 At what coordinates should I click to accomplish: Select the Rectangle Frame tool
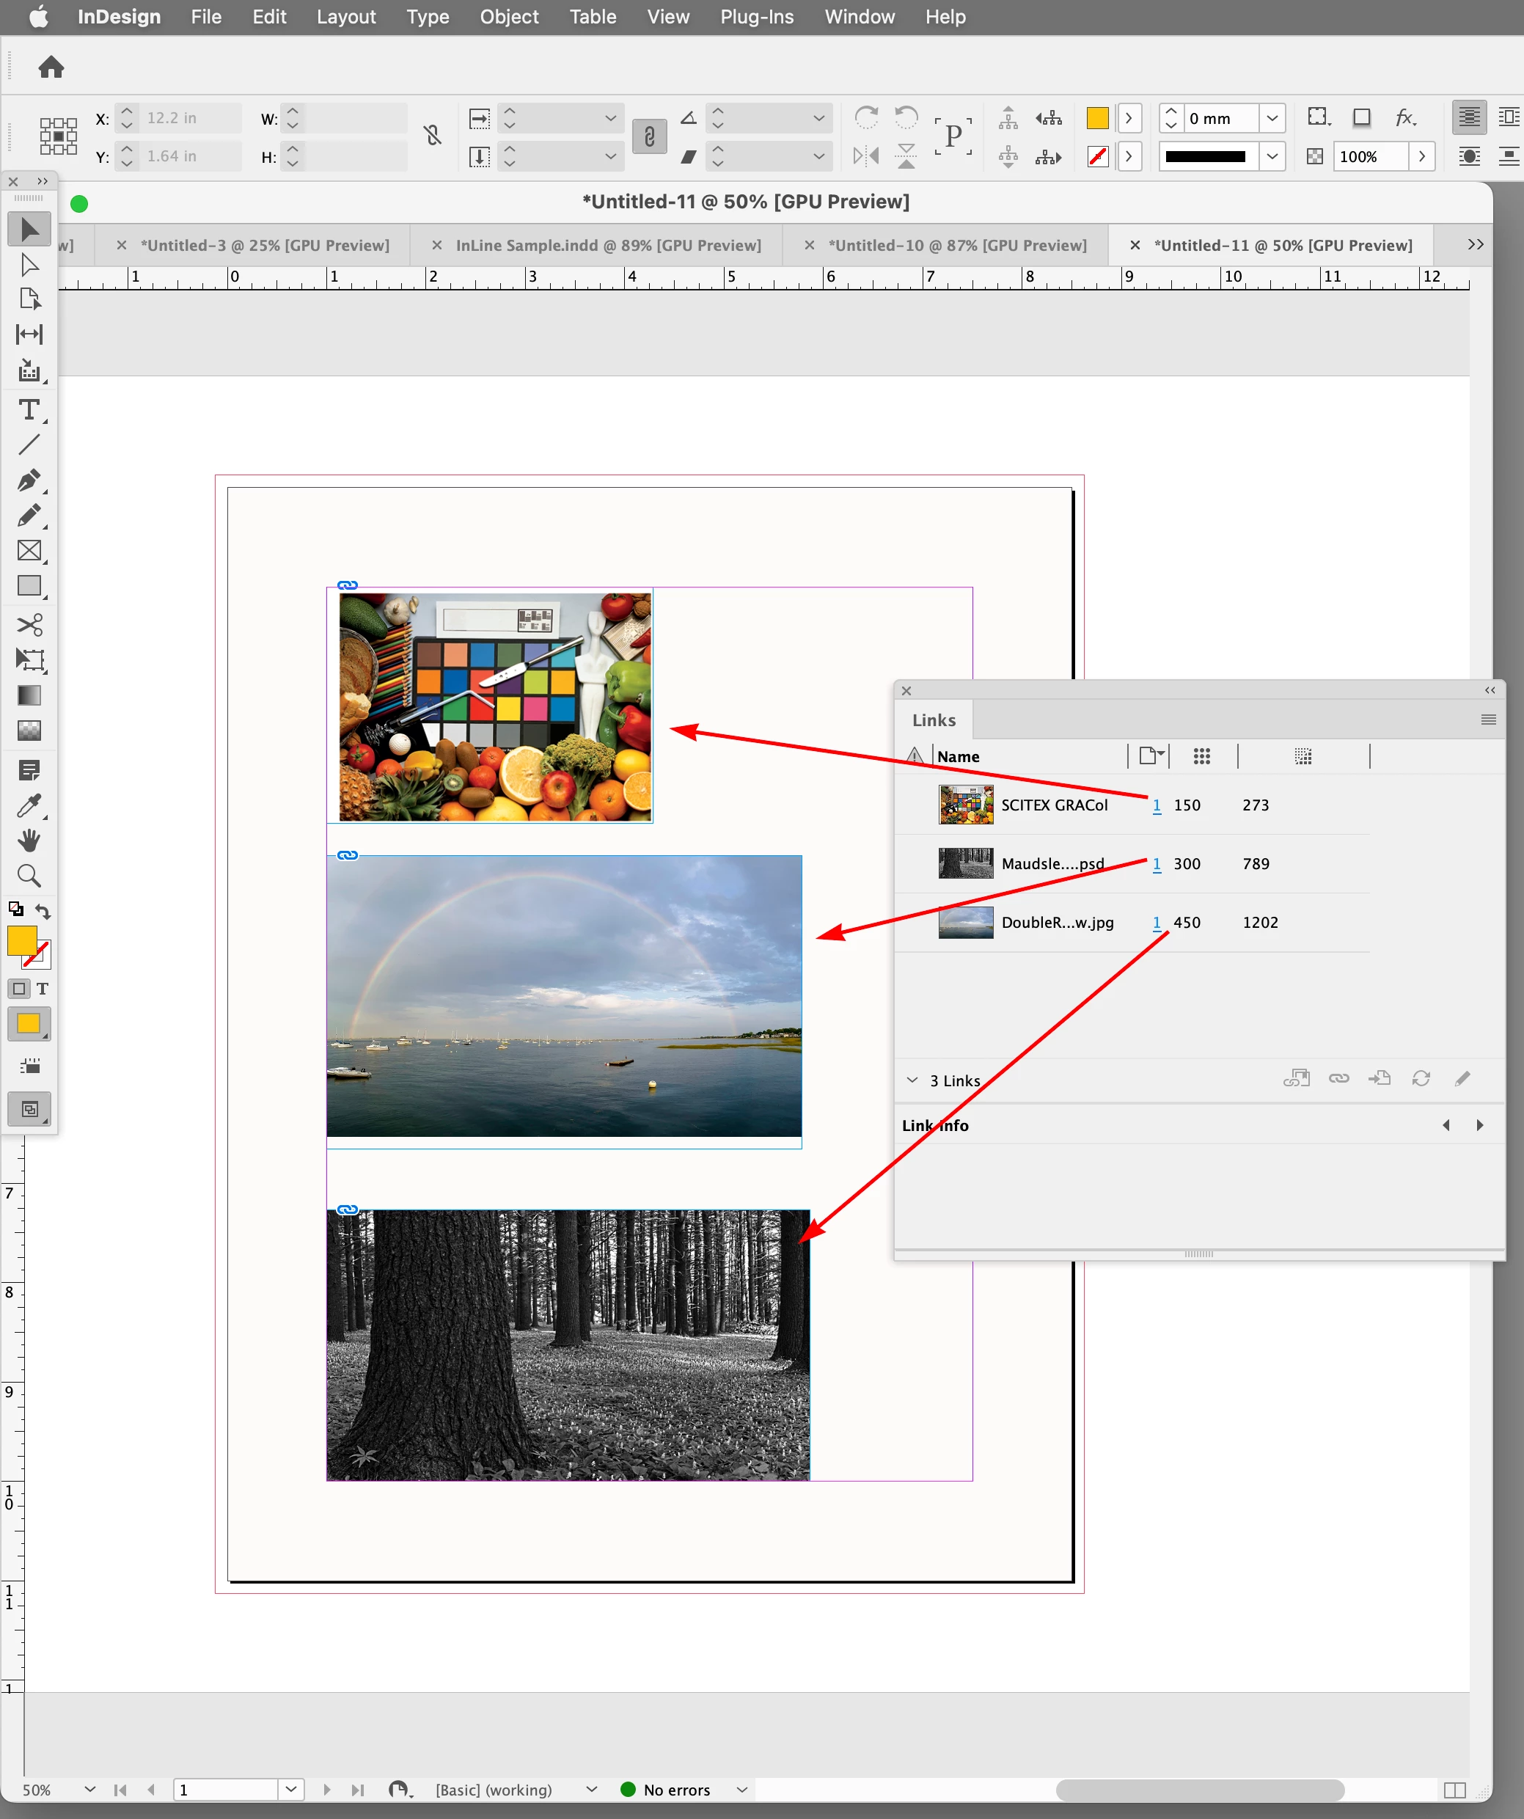[x=29, y=551]
